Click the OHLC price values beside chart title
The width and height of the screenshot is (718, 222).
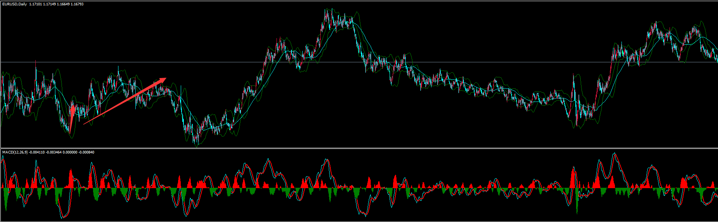pyautogui.click(x=56, y=4)
